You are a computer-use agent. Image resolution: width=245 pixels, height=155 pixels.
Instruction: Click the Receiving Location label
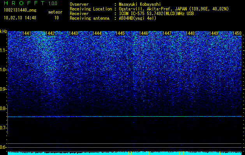[x=91, y=9]
